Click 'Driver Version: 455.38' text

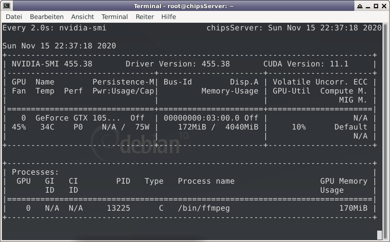pos(177,64)
